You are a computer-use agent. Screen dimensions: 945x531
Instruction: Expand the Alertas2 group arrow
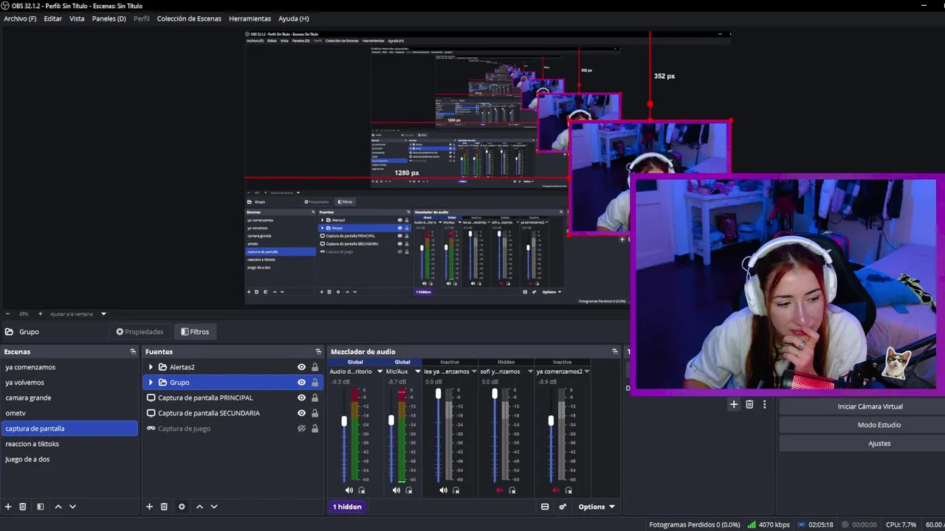[x=151, y=367]
